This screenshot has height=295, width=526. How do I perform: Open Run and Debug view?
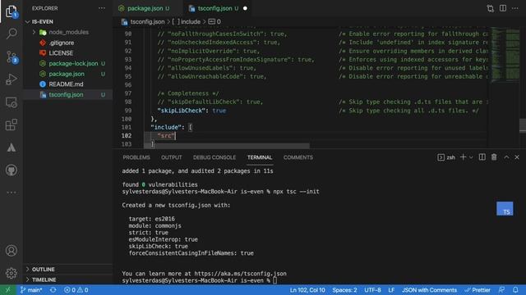[12, 79]
